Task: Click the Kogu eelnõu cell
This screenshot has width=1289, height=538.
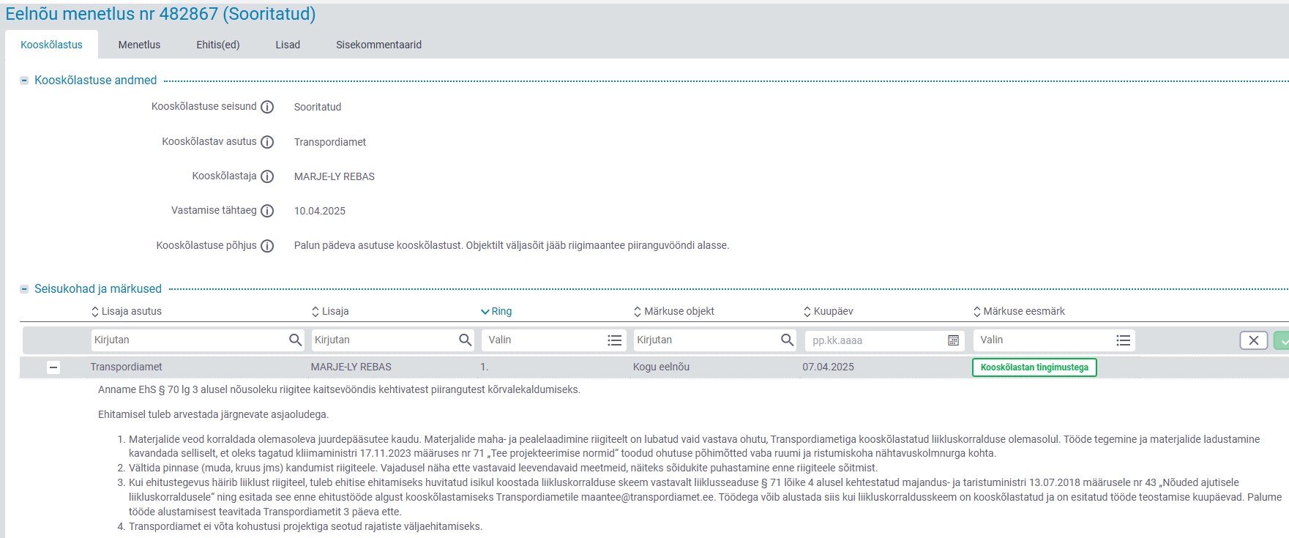Action: pos(661,367)
